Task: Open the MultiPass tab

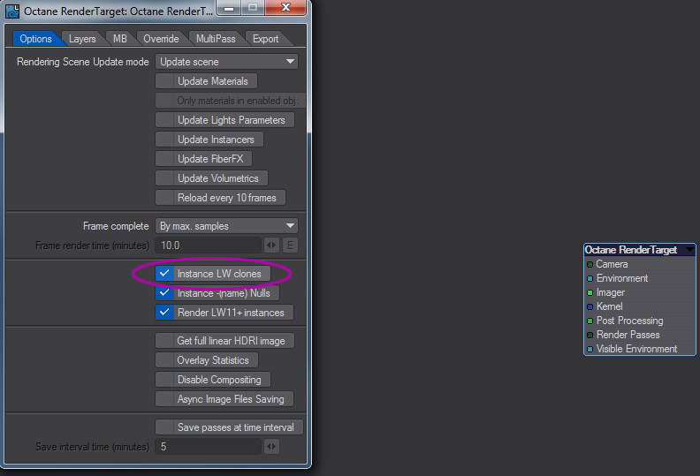Action: click(x=216, y=39)
